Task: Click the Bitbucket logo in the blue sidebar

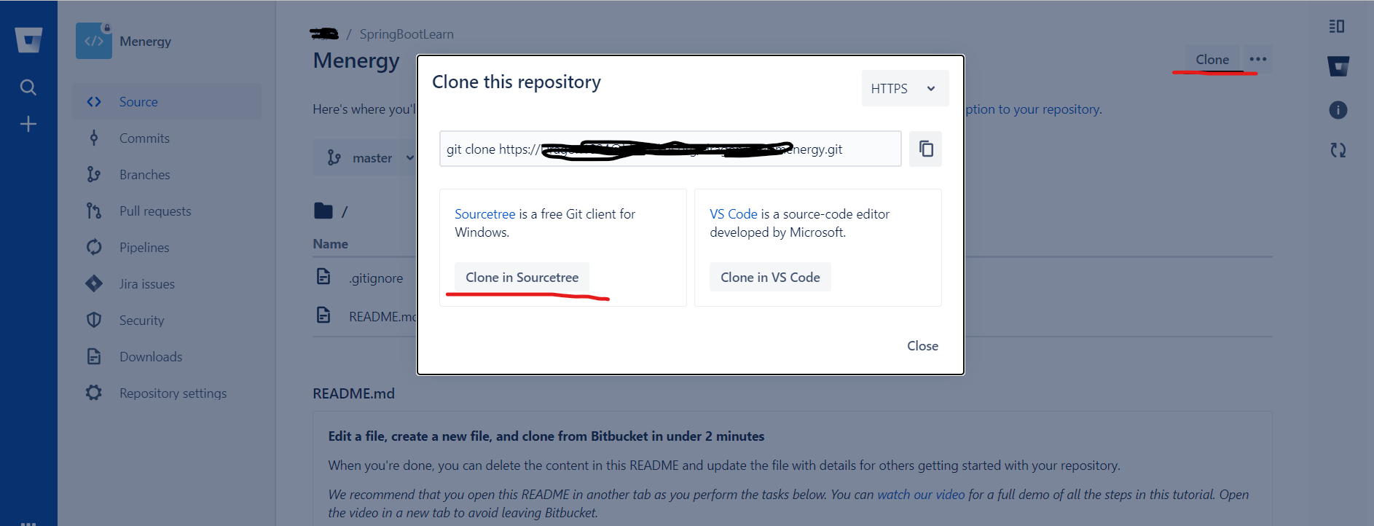Action: pyautogui.click(x=28, y=40)
